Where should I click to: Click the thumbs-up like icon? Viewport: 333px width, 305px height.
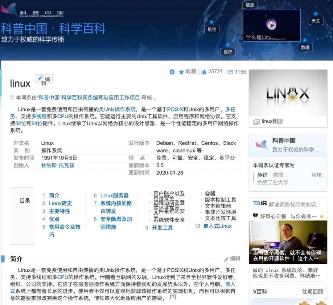click(204, 72)
